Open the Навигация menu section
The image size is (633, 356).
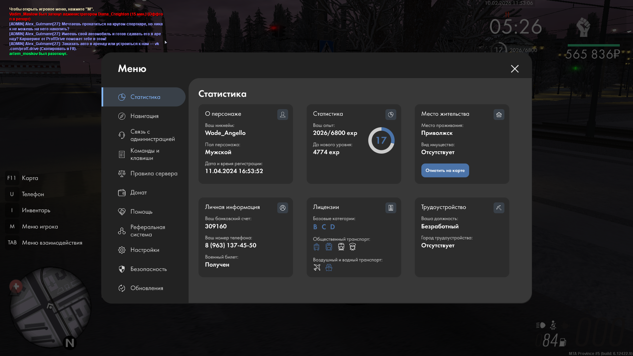point(144,116)
